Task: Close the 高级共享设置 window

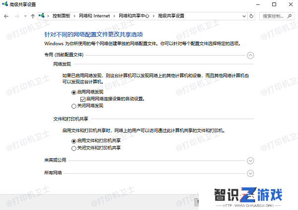Action: click(x=291, y=4)
